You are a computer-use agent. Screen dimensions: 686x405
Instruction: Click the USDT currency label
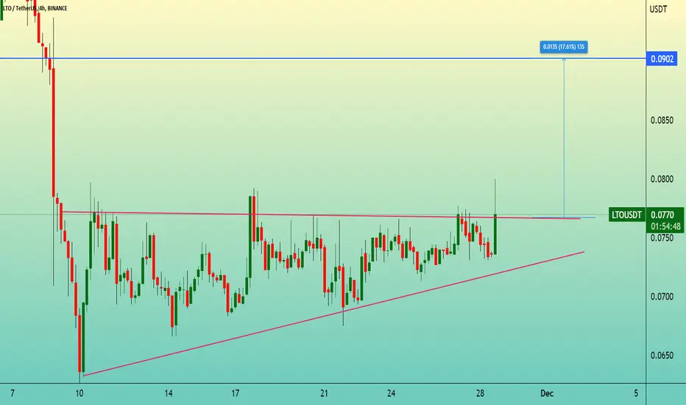[659, 9]
